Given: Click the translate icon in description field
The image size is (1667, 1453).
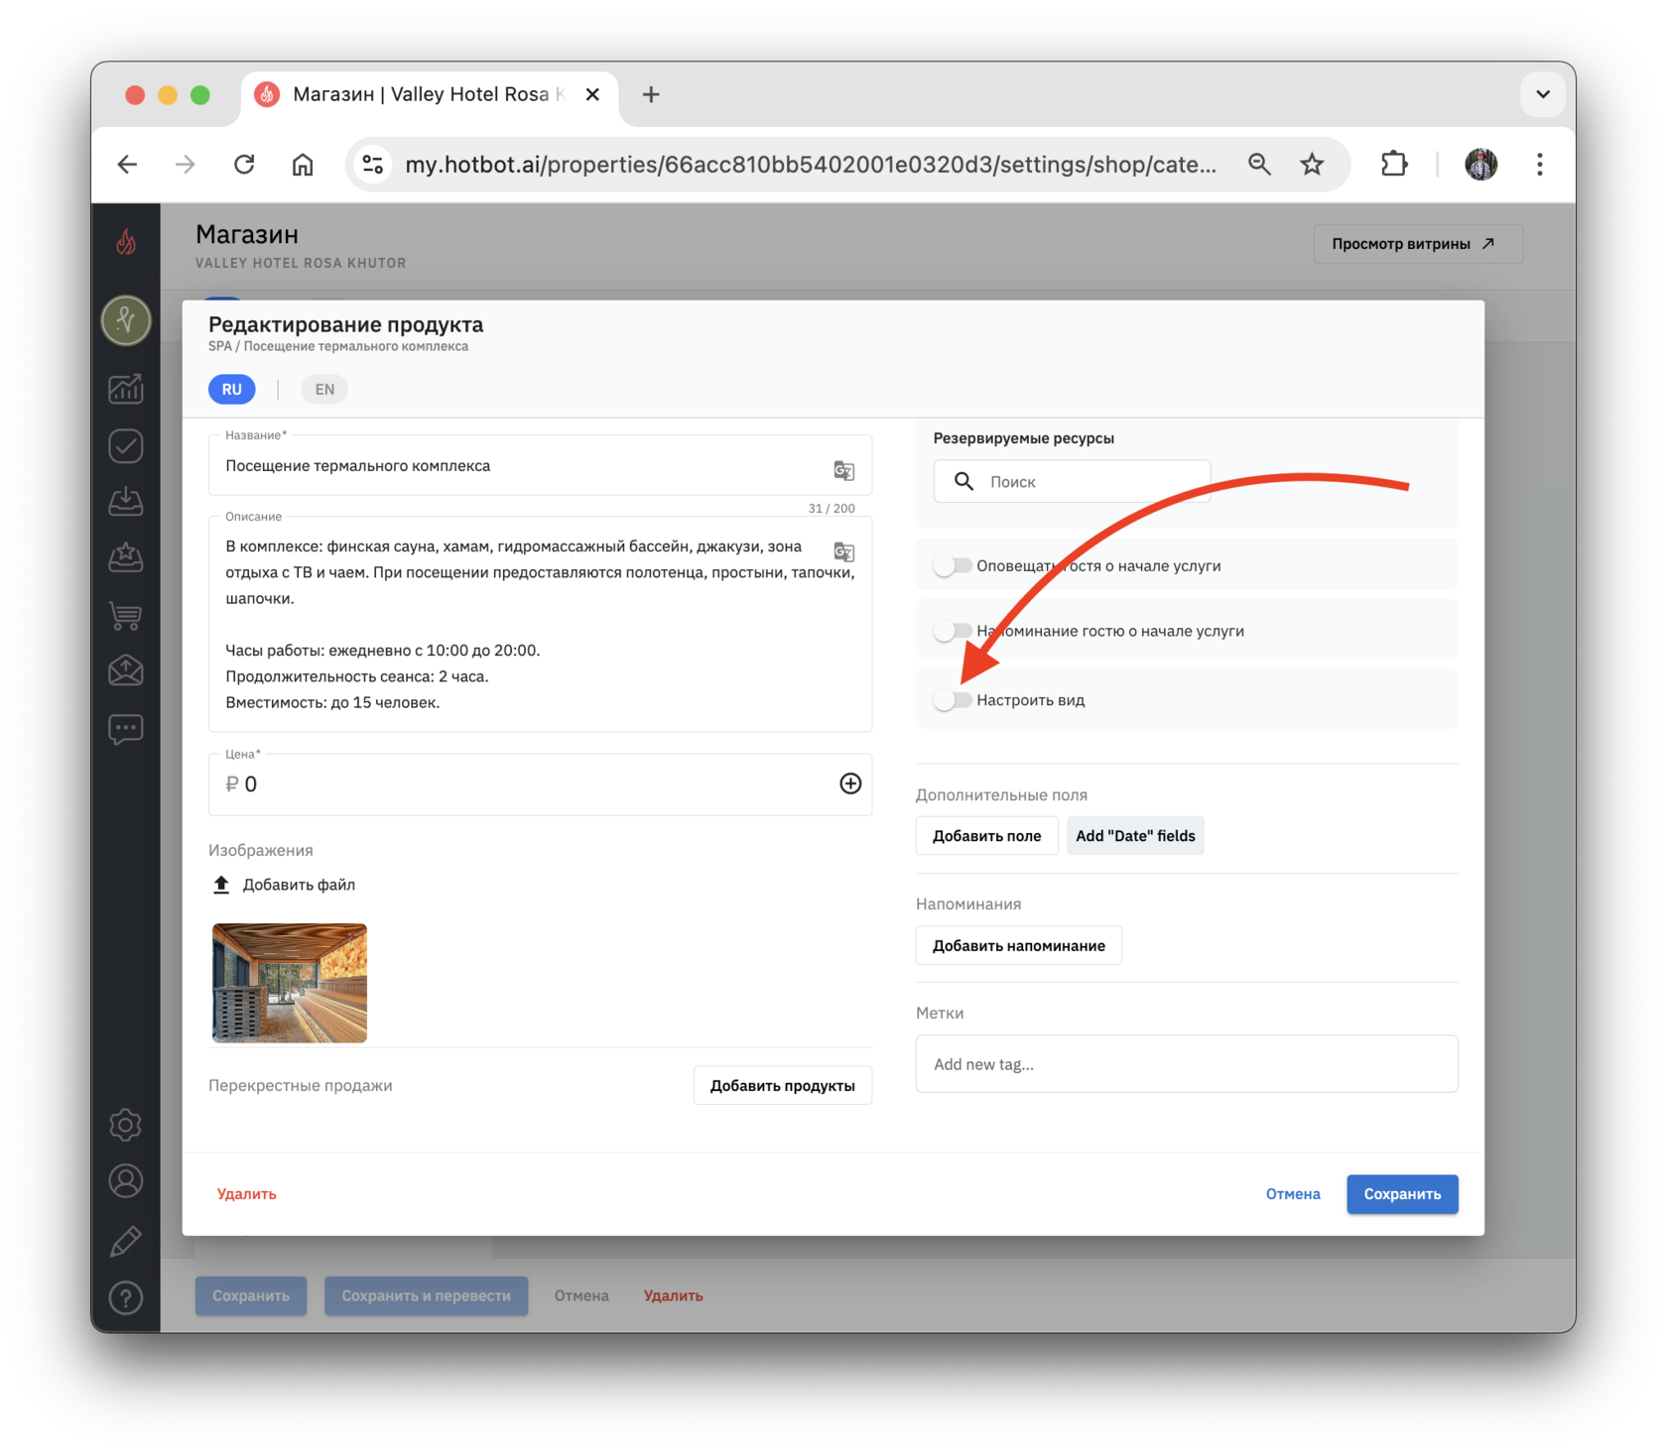Looking at the screenshot, I should coord(843,551).
